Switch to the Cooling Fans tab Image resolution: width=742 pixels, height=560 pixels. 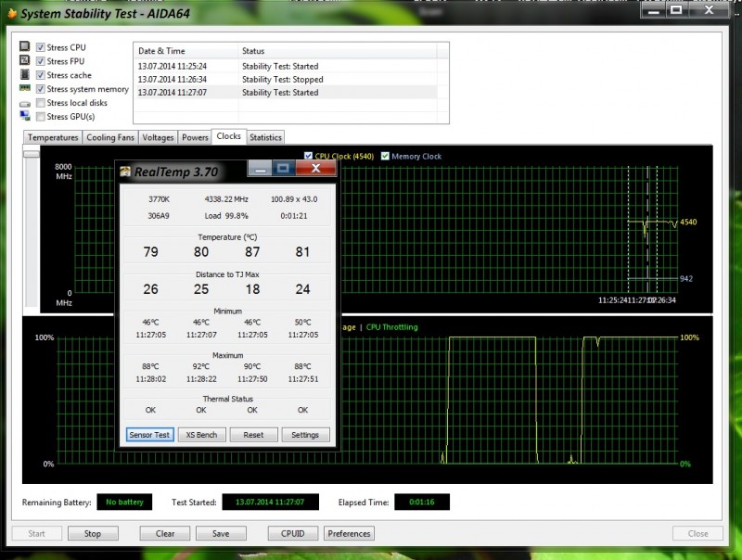point(110,137)
